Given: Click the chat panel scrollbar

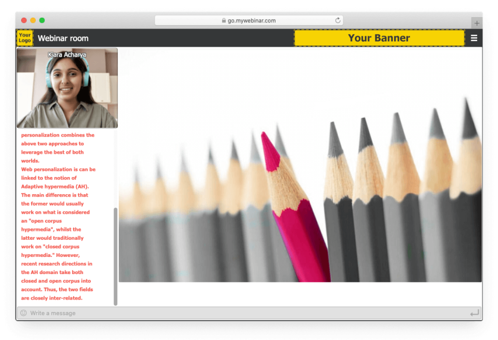Looking at the screenshot, I should 116,256.
